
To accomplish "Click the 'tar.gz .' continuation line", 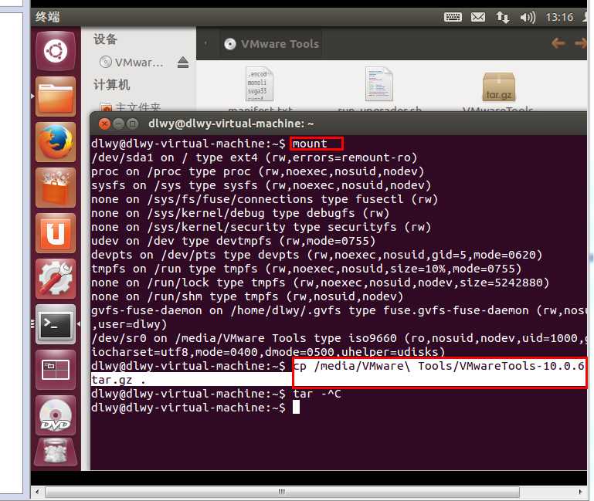I will pos(118,380).
